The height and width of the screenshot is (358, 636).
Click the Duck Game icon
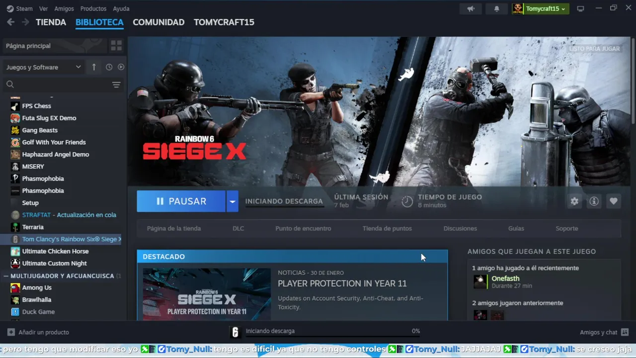[x=15, y=312]
